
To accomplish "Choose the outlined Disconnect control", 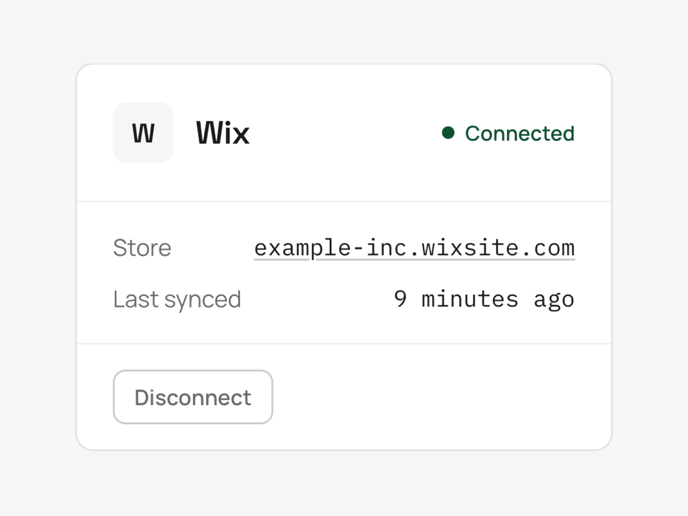I will tap(193, 397).
